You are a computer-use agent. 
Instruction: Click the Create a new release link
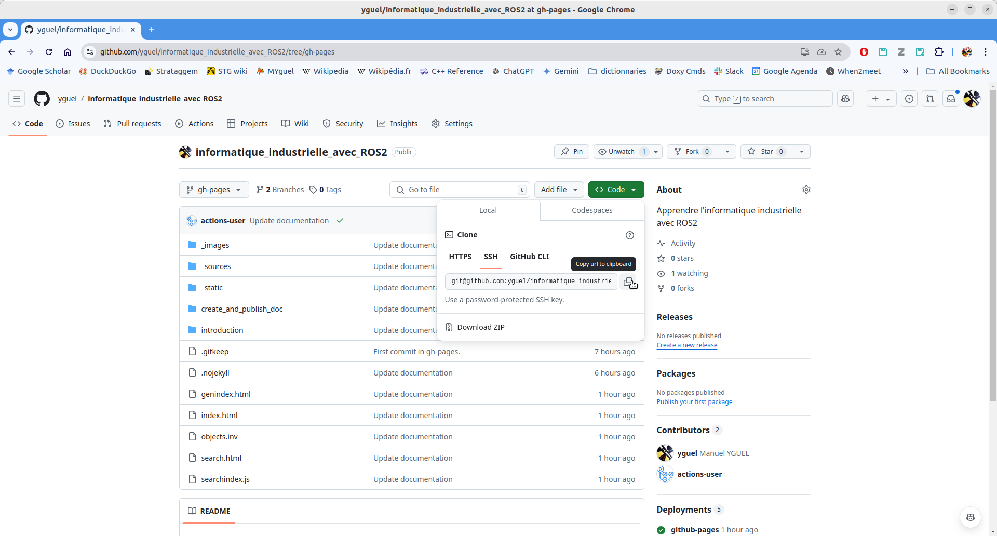686,345
